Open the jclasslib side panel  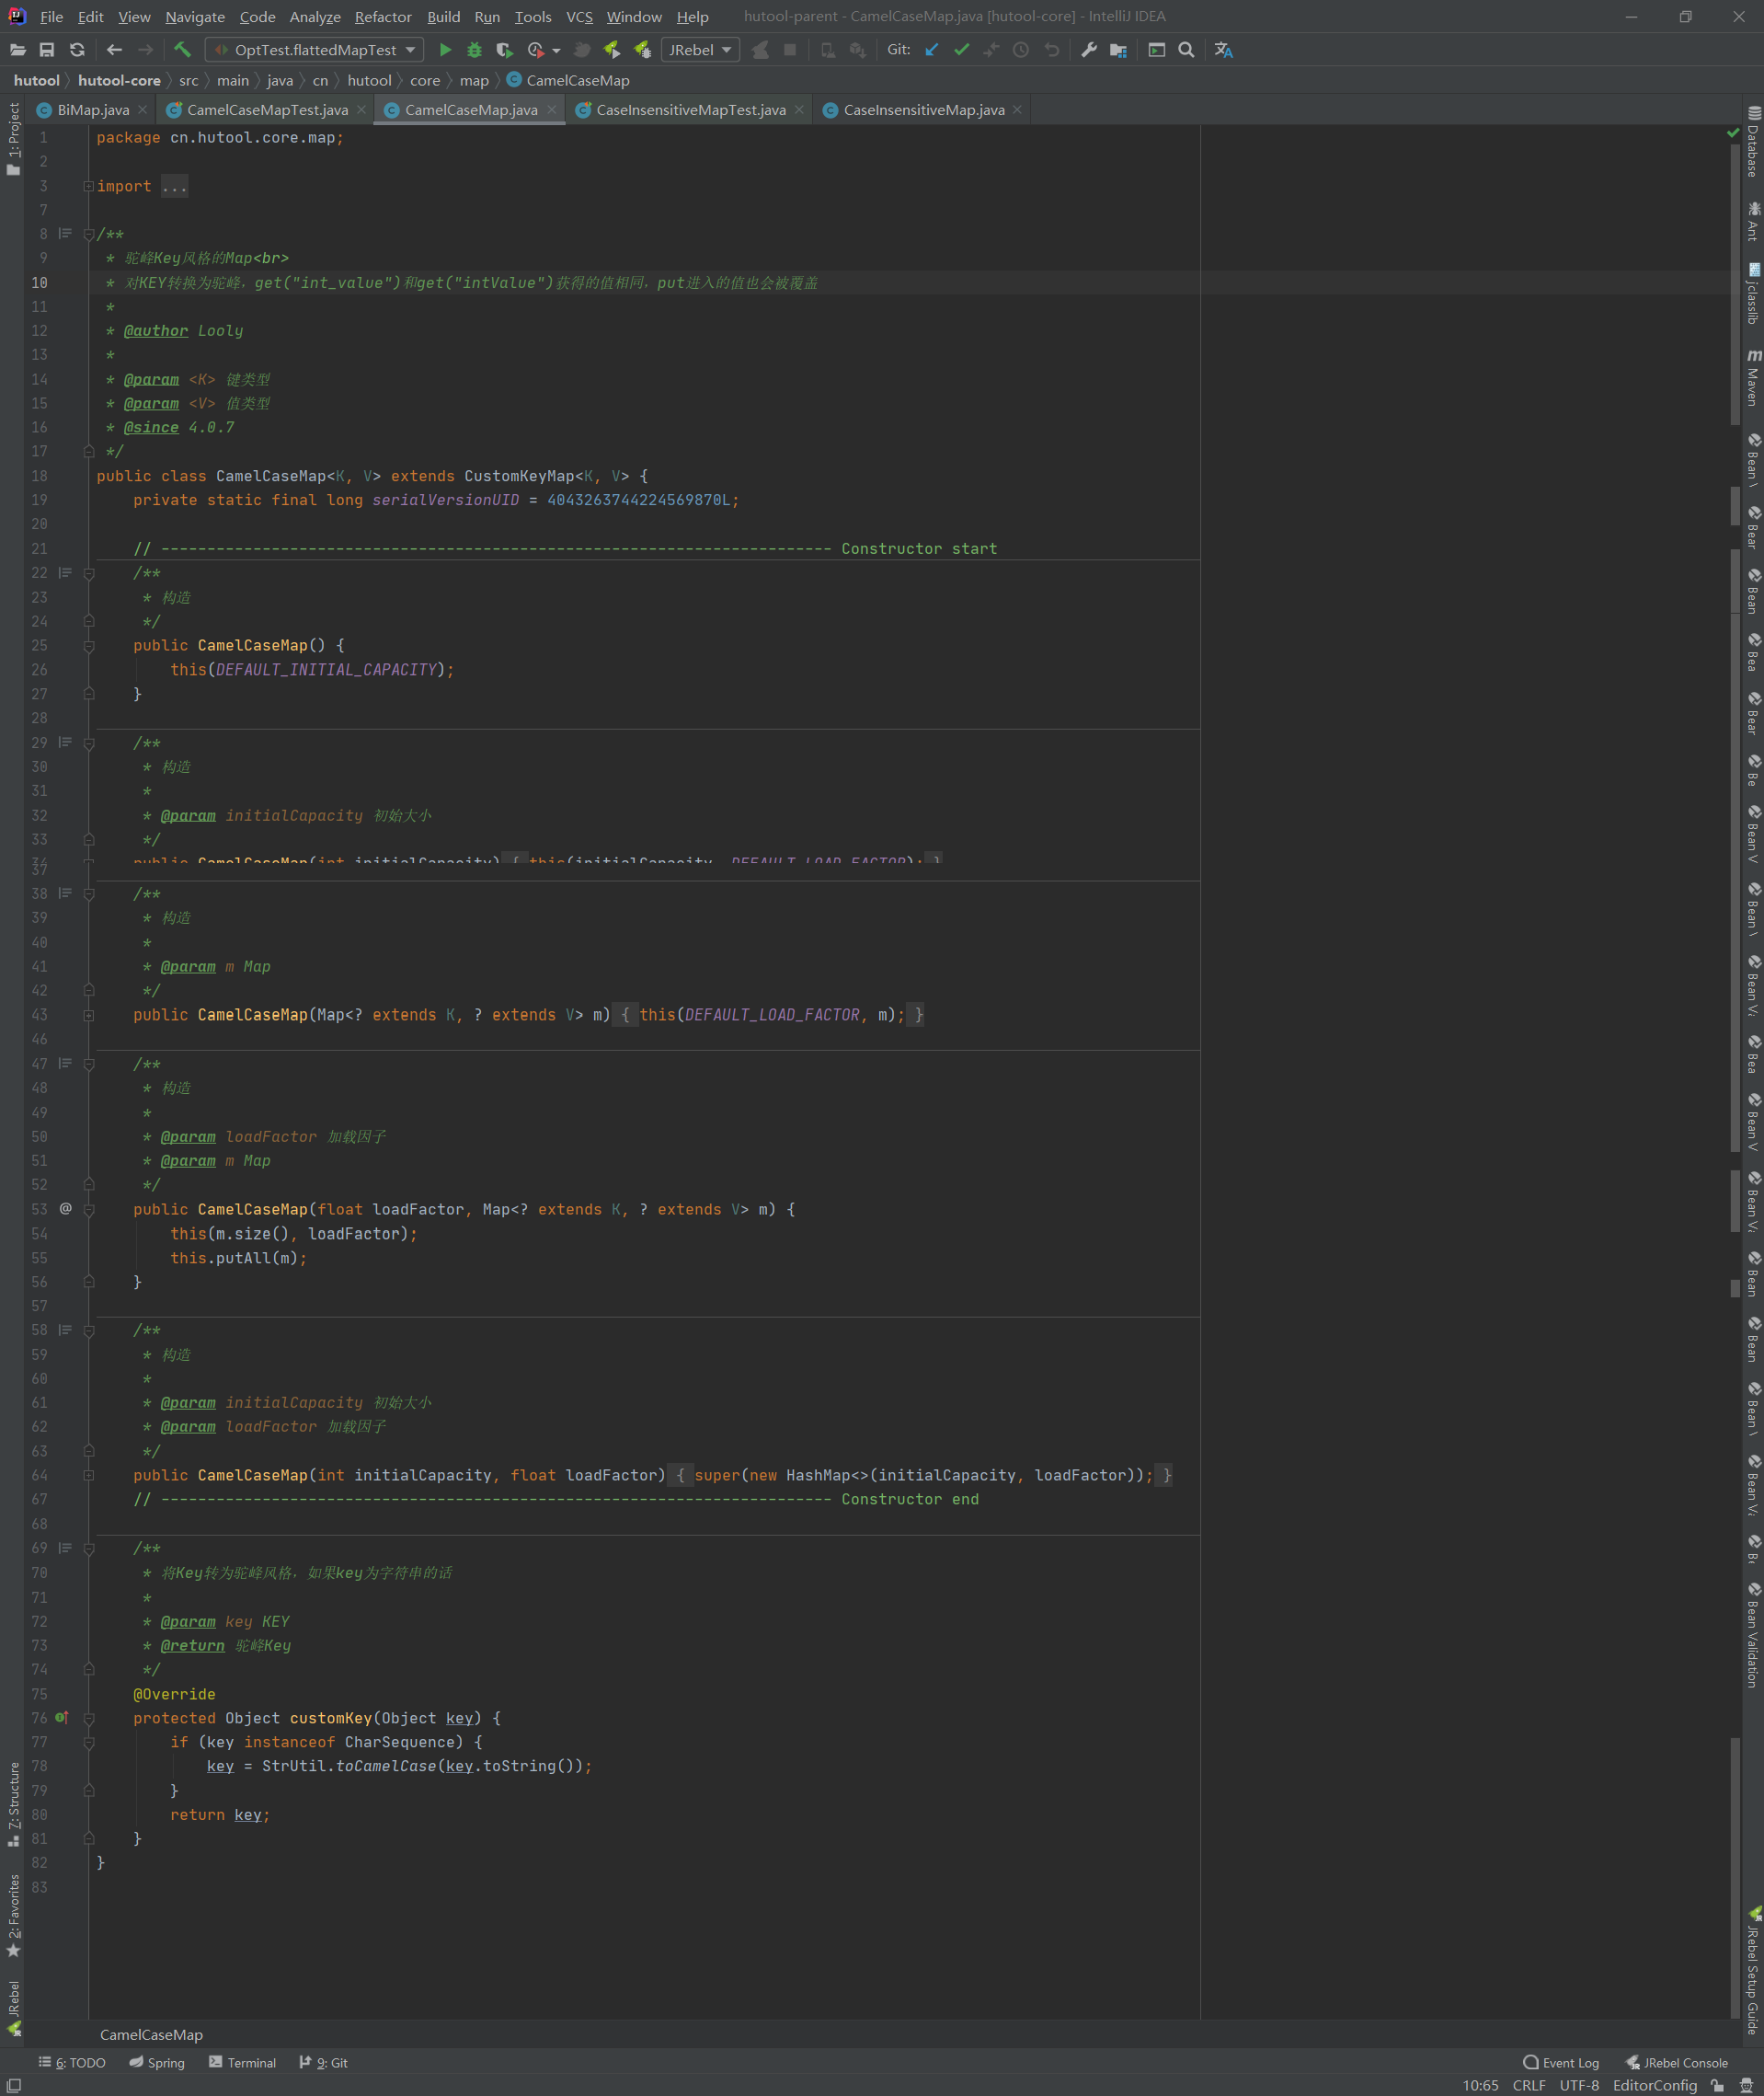1754,294
